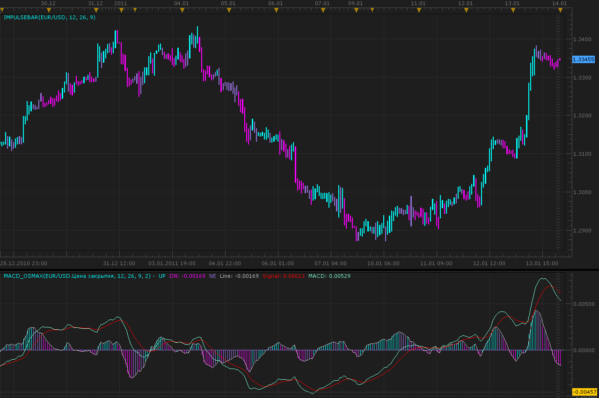
Task: Click the day marker below top 04.01 date
Action: pos(182,9)
